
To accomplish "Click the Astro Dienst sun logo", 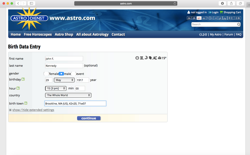I will (29, 18).
